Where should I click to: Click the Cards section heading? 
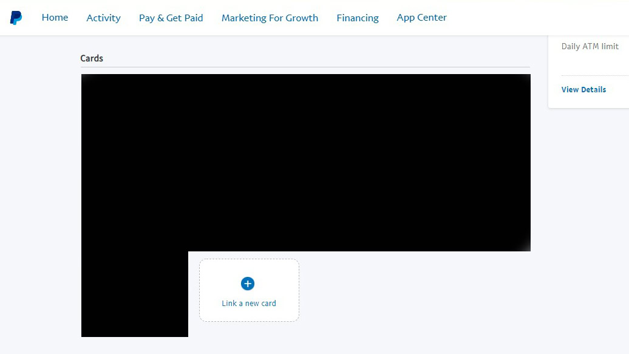92,58
